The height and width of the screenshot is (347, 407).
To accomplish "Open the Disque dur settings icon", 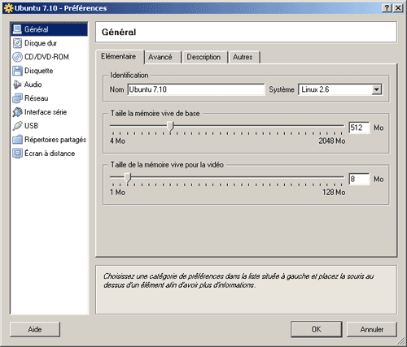I will click(x=17, y=43).
